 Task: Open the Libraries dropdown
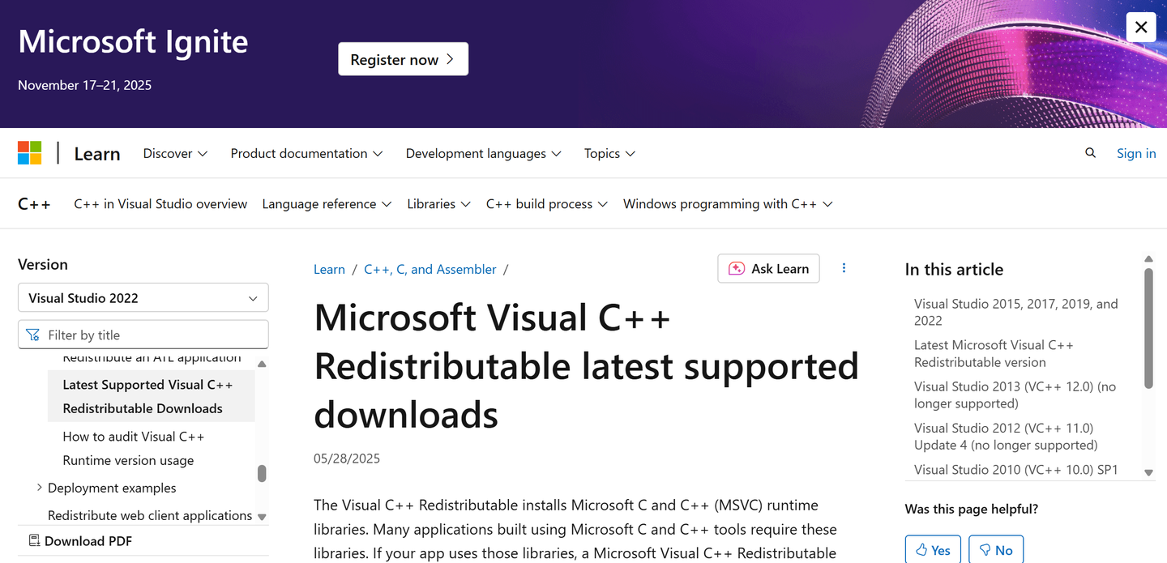coord(438,203)
